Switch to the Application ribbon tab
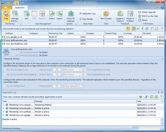Image resolution: width=166 pixels, height=132 pixels. click(20, 8)
